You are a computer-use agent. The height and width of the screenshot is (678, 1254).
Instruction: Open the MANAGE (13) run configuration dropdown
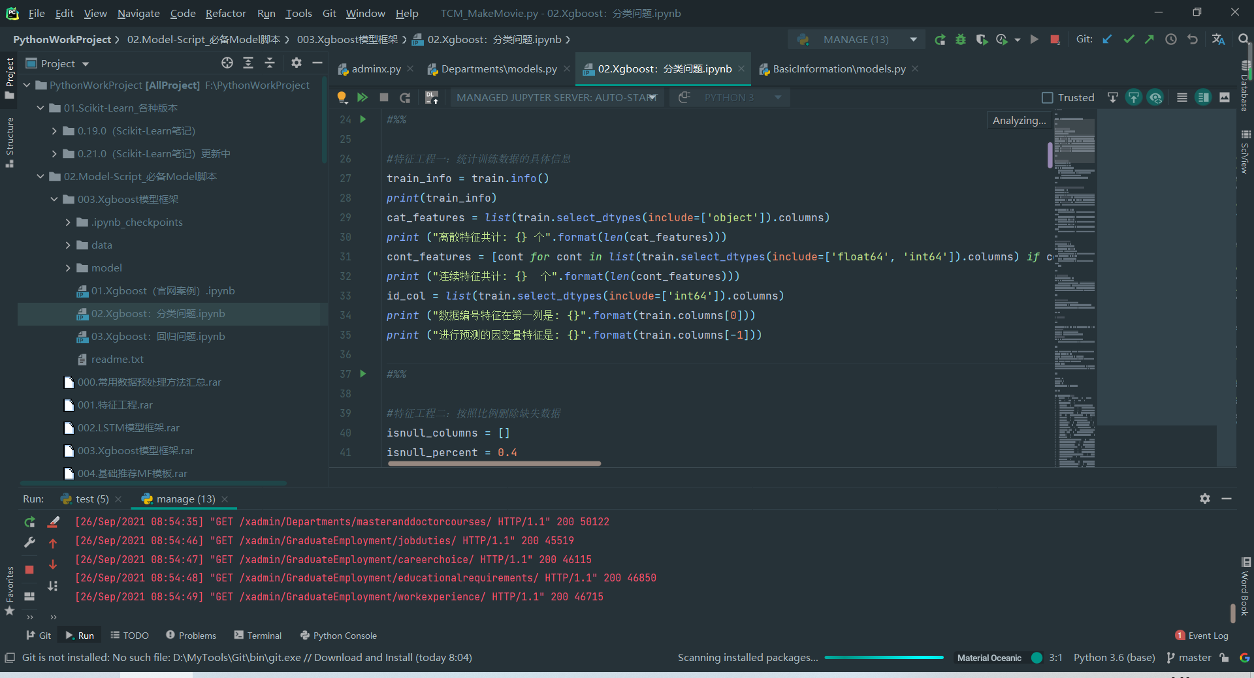click(x=858, y=40)
